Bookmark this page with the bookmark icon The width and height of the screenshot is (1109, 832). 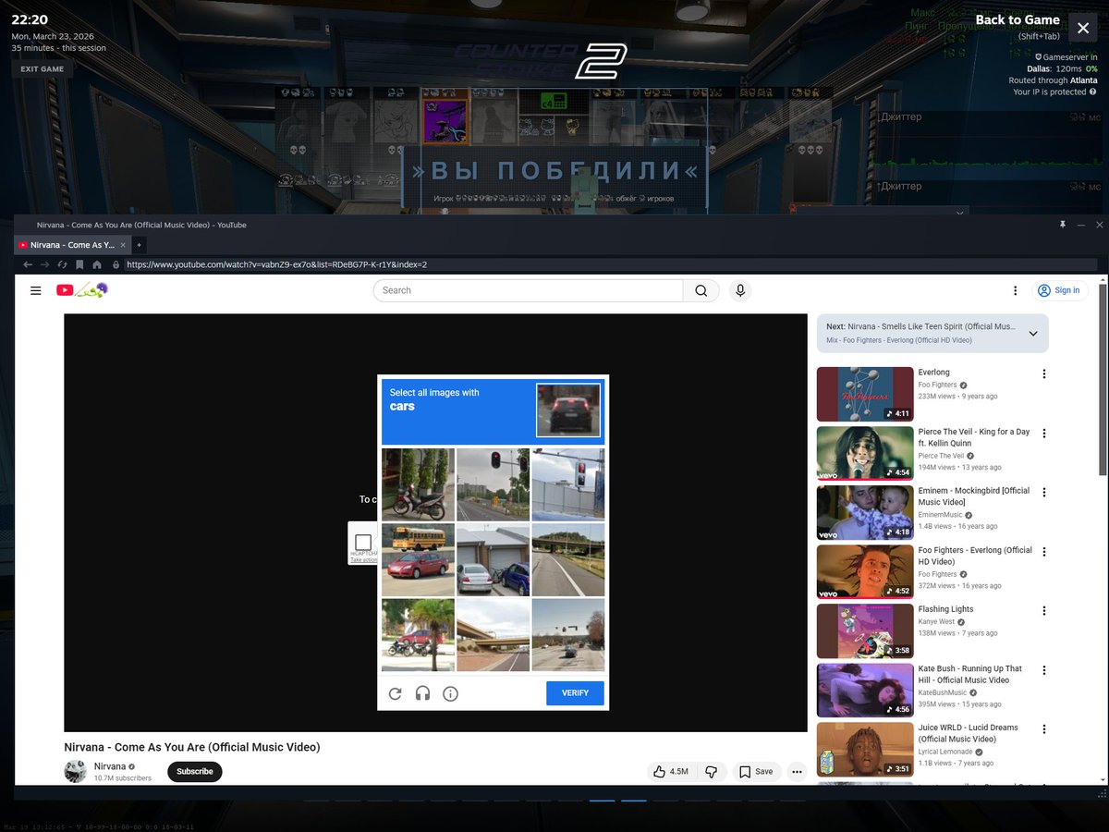(x=79, y=264)
